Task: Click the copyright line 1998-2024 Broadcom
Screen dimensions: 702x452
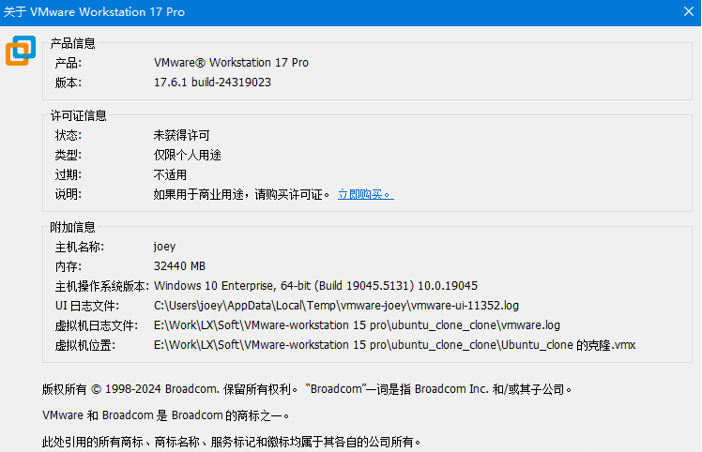Action: coord(307,389)
